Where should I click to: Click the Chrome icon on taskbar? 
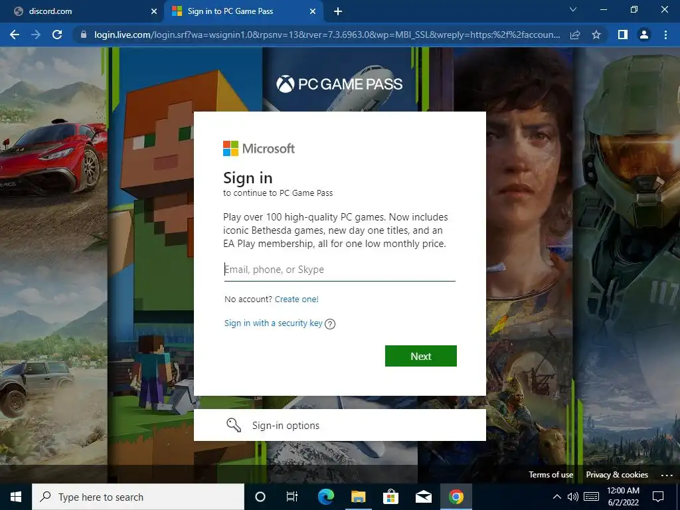click(x=456, y=497)
